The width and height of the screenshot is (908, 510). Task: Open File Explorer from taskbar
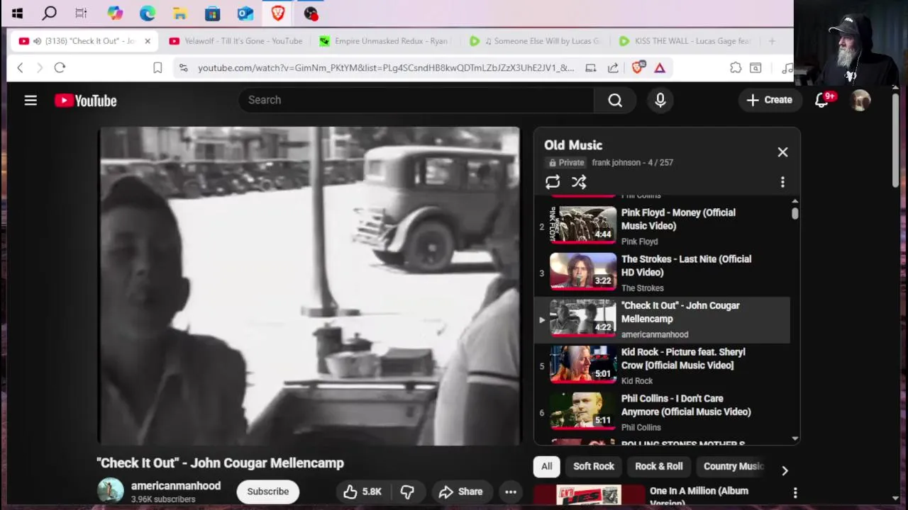click(x=179, y=13)
